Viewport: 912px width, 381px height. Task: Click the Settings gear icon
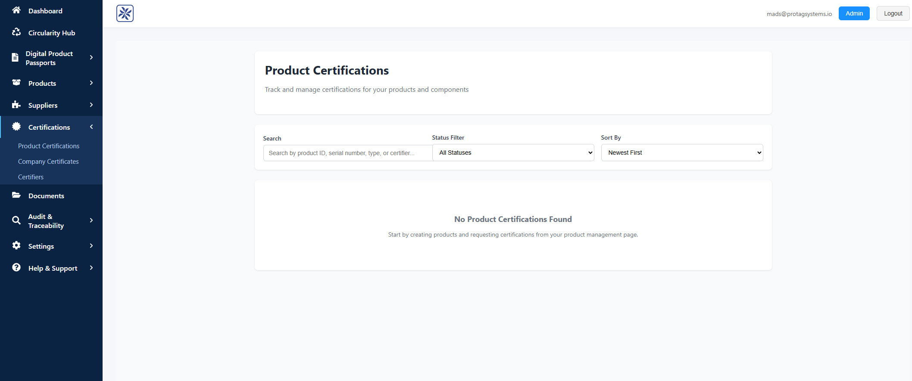point(16,246)
